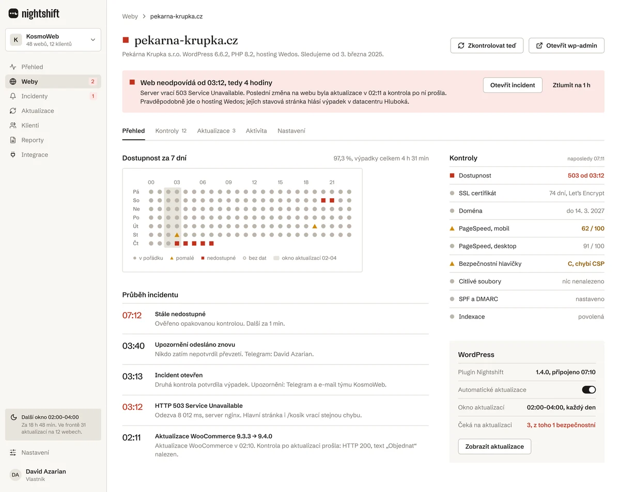Switch to the Kontroly tab

(x=171, y=131)
